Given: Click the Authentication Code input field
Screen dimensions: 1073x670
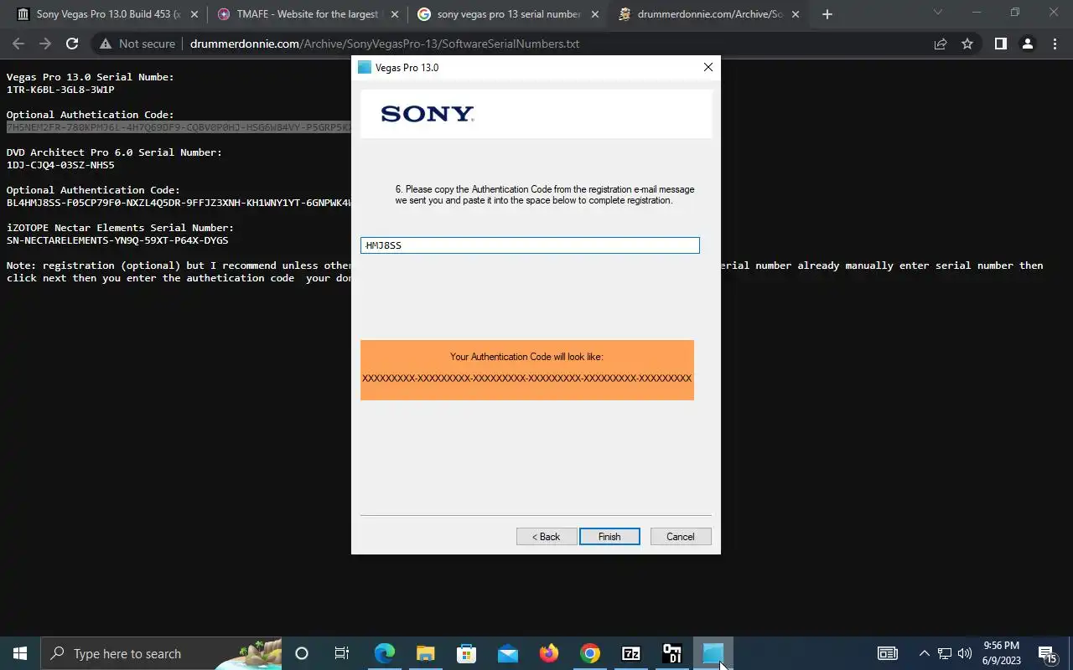Looking at the screenshot, I should click(530, 245).
